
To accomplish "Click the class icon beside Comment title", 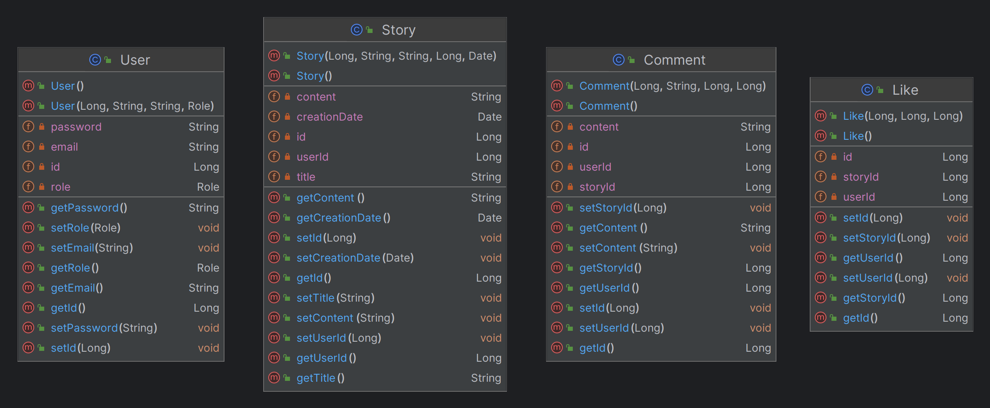I will pos(619,60).
